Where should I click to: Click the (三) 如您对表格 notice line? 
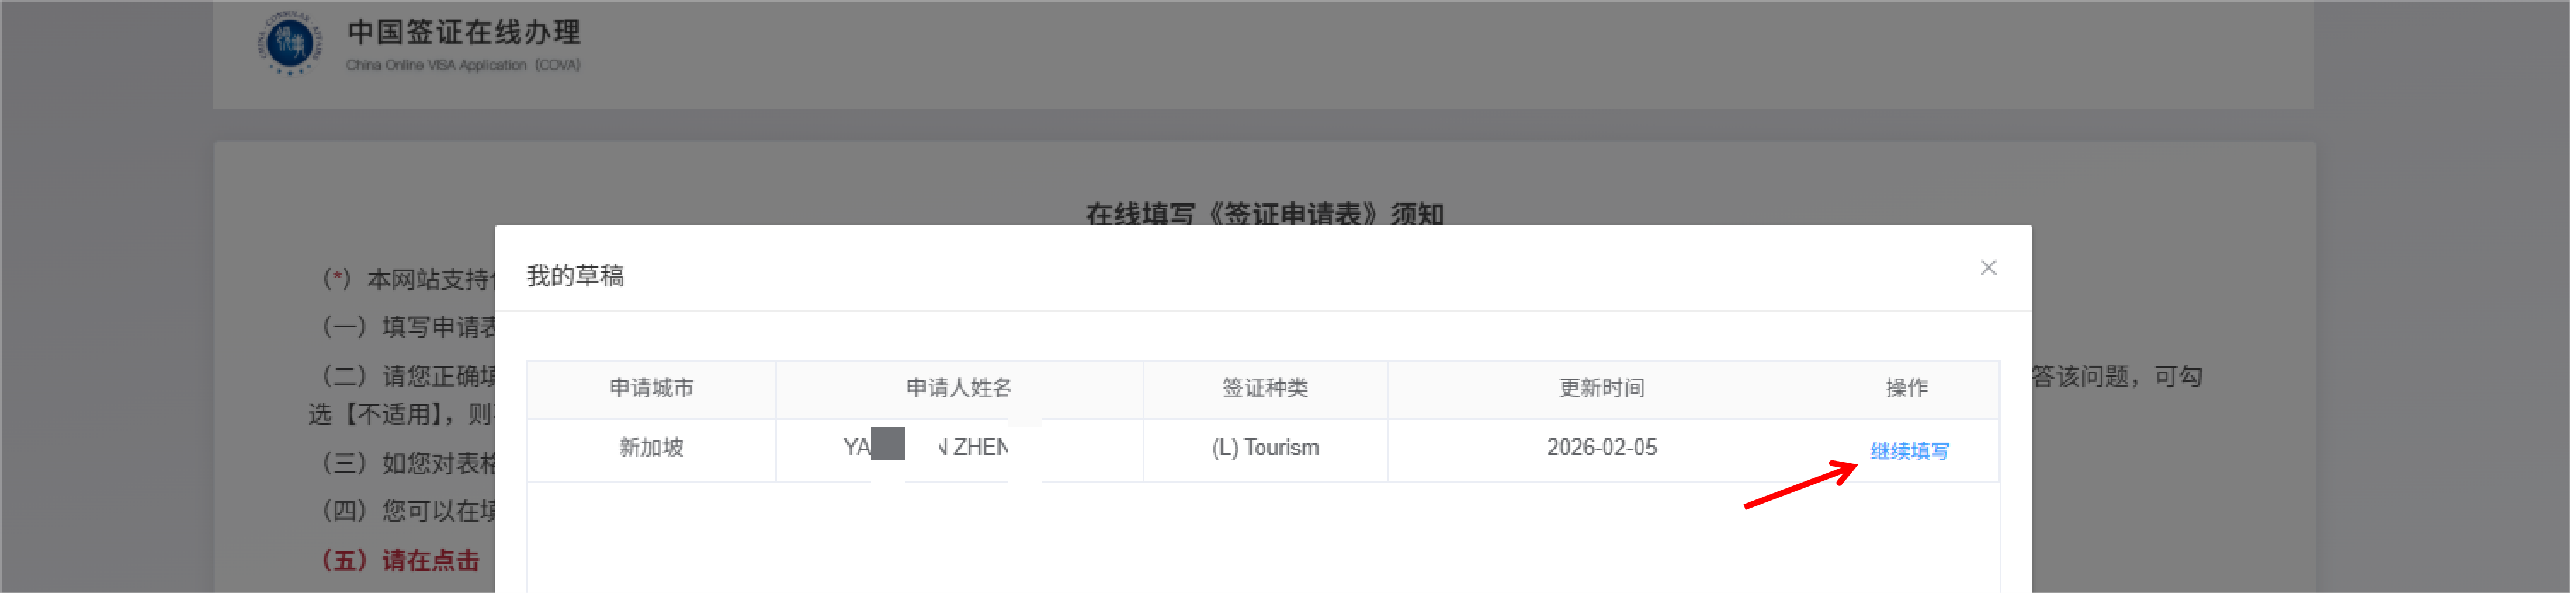point(409,463)
